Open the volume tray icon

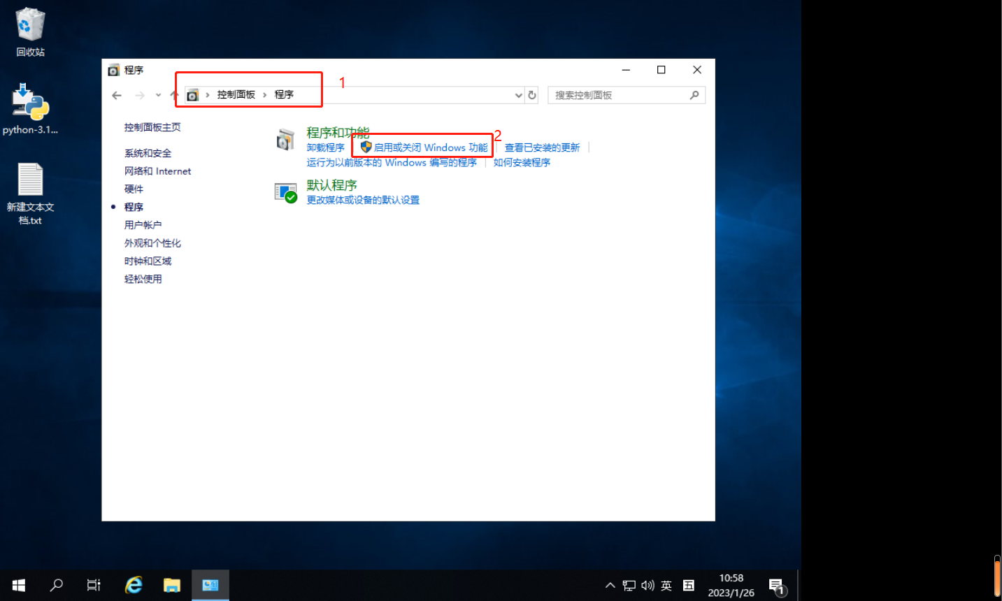tap(647, 586)
